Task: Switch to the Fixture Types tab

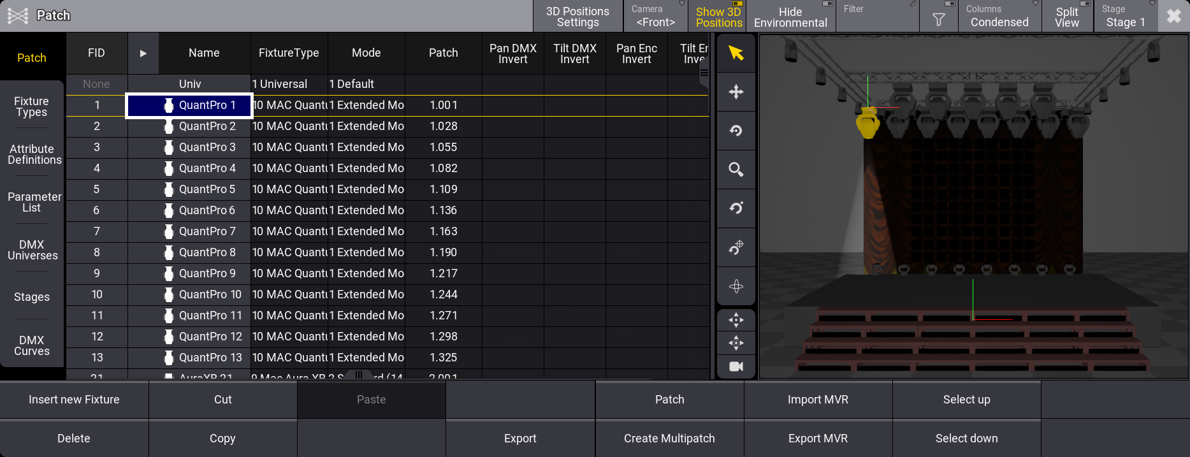Action: pos(32,107)
